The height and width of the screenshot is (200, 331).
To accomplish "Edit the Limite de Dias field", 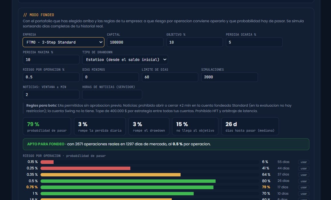I will click(170, 77).
